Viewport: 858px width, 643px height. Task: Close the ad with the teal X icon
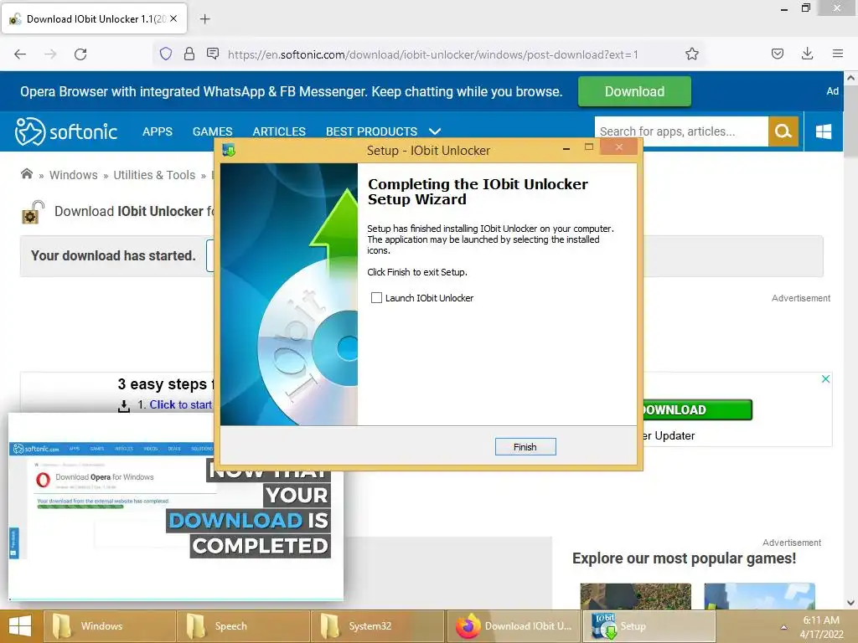(825, 379)
